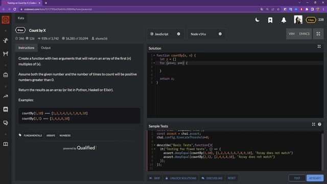Expand the Solution editor panel
The image size is (327, 184).
[319, 47]
